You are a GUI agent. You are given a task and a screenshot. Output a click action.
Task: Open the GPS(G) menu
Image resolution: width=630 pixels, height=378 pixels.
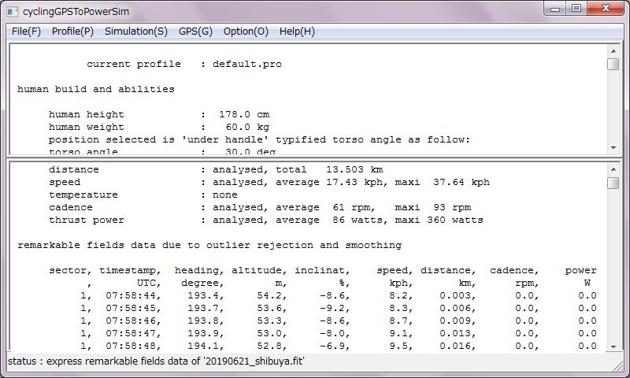point(195,31)
